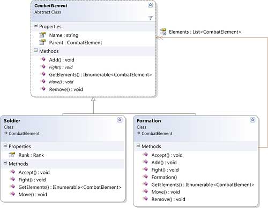Select the Rank : Rank property icon
268x208 pixels.
point(12,155)
